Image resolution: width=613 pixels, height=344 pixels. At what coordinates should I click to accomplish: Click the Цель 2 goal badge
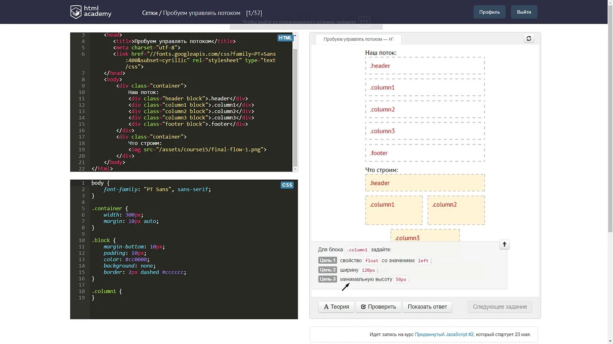pos(328,270)
